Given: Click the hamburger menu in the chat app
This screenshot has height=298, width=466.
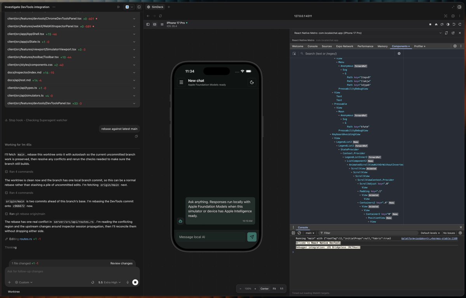Looking at the screenshot, I should pos(181,83).
